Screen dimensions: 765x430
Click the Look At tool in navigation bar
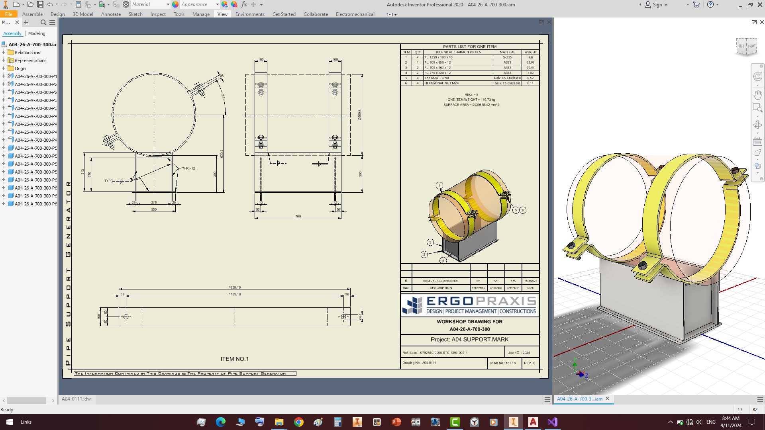point(757,141)
